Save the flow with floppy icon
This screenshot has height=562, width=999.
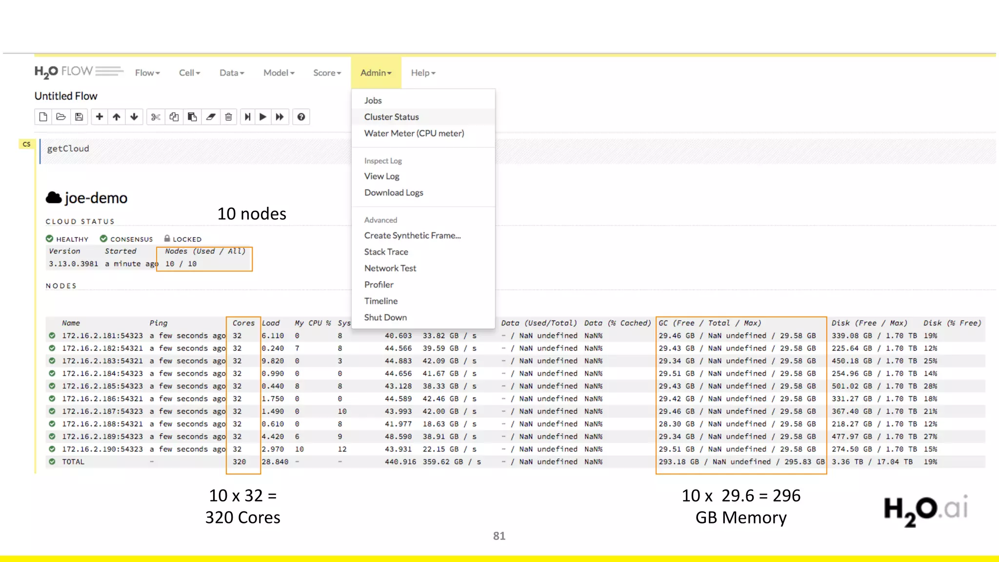click(79, 117)
